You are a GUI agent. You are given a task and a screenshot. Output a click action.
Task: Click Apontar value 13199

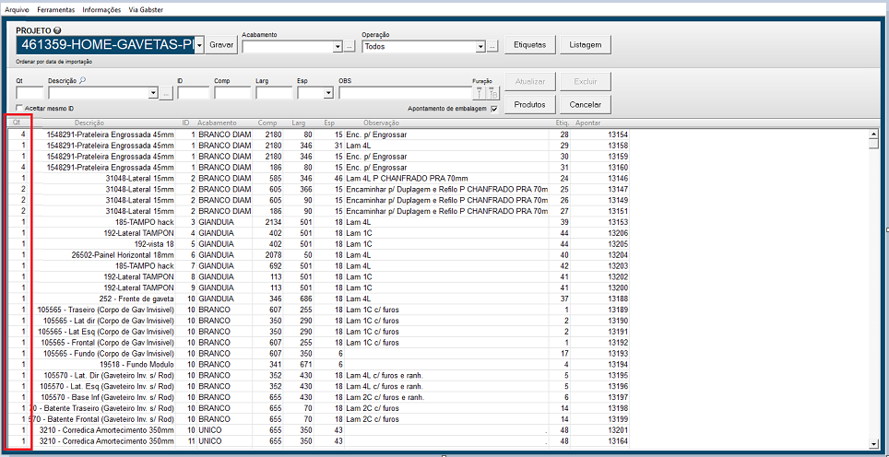pos(618,419)
